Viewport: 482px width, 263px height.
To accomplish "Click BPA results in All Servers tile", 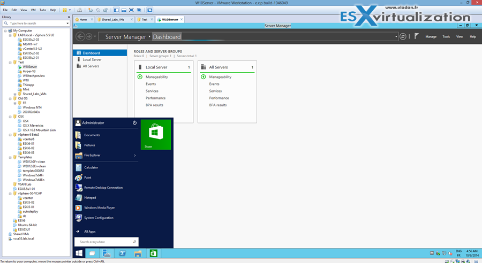I will click(x=217, y=105).
